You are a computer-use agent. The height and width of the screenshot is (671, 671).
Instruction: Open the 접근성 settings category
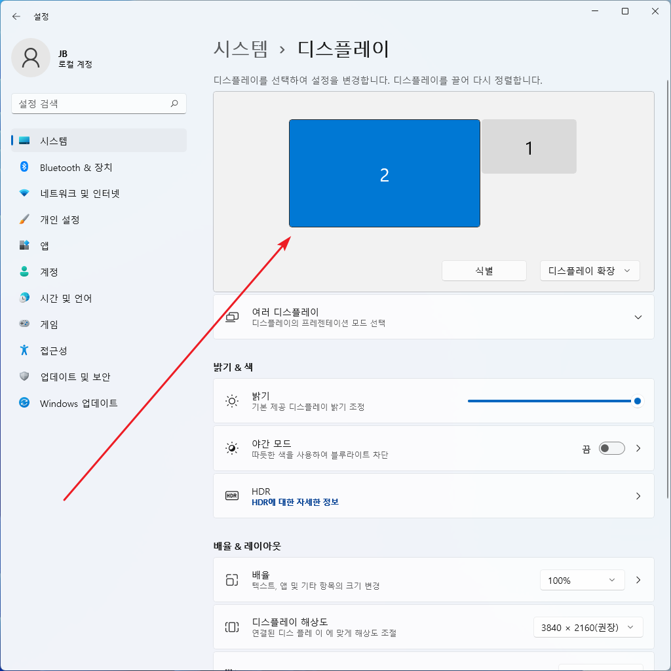click(x=99, y=351)
